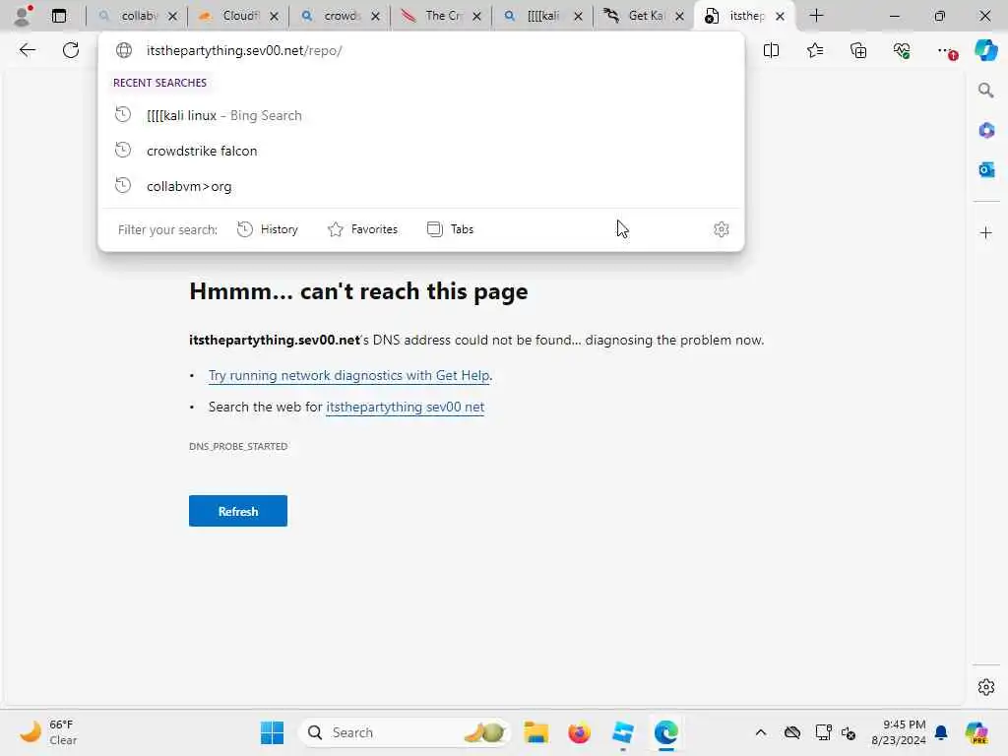1008x756 pixels.
Task: Click Try running network diagnostics link
Action: 349,375
